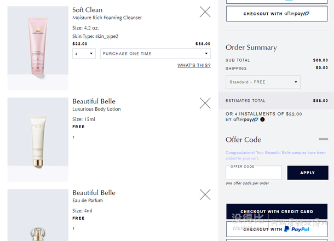Click the What's This? link
The image size is (334, 241).
194,65
